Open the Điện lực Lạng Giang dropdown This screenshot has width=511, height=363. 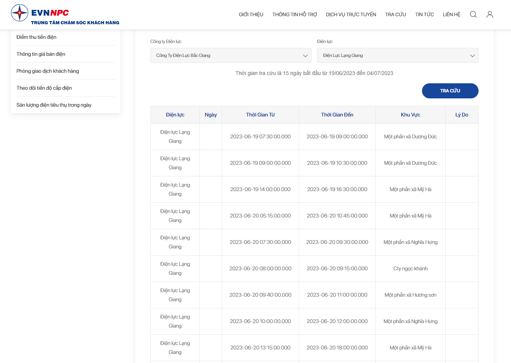(397, 55)
